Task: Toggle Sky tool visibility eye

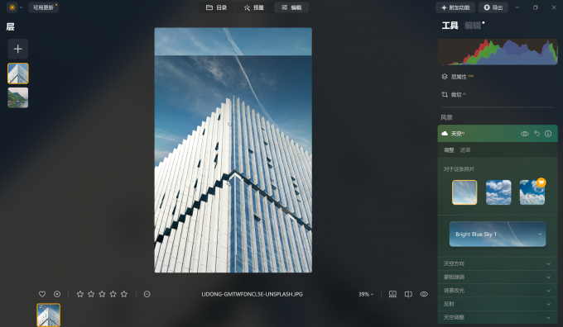Action: (525, 134)
